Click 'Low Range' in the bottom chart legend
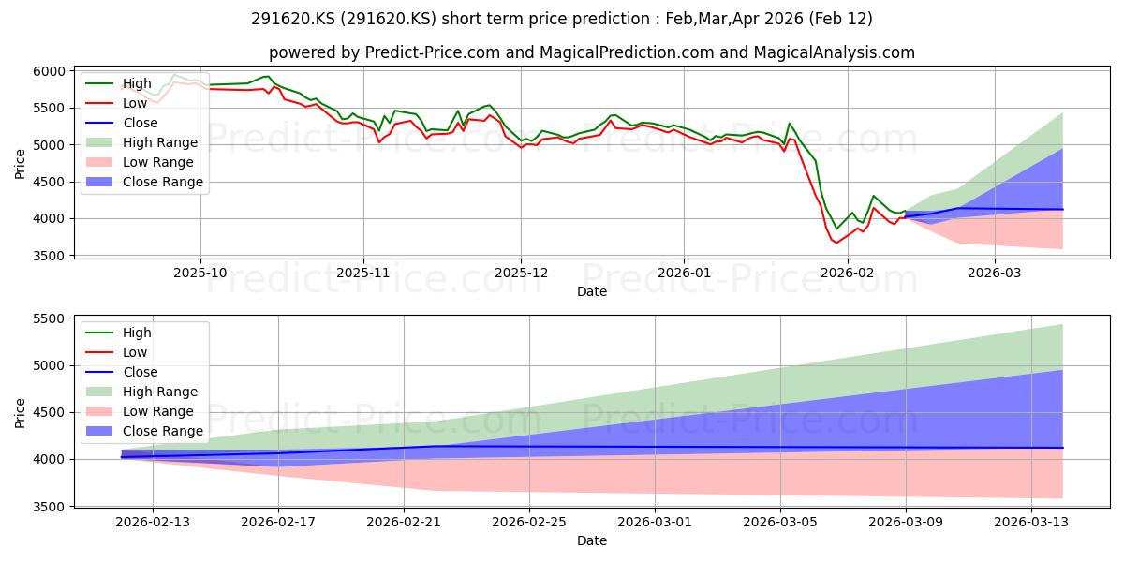Viewport: 1124px width, 562px height. [x=156, y=411]
